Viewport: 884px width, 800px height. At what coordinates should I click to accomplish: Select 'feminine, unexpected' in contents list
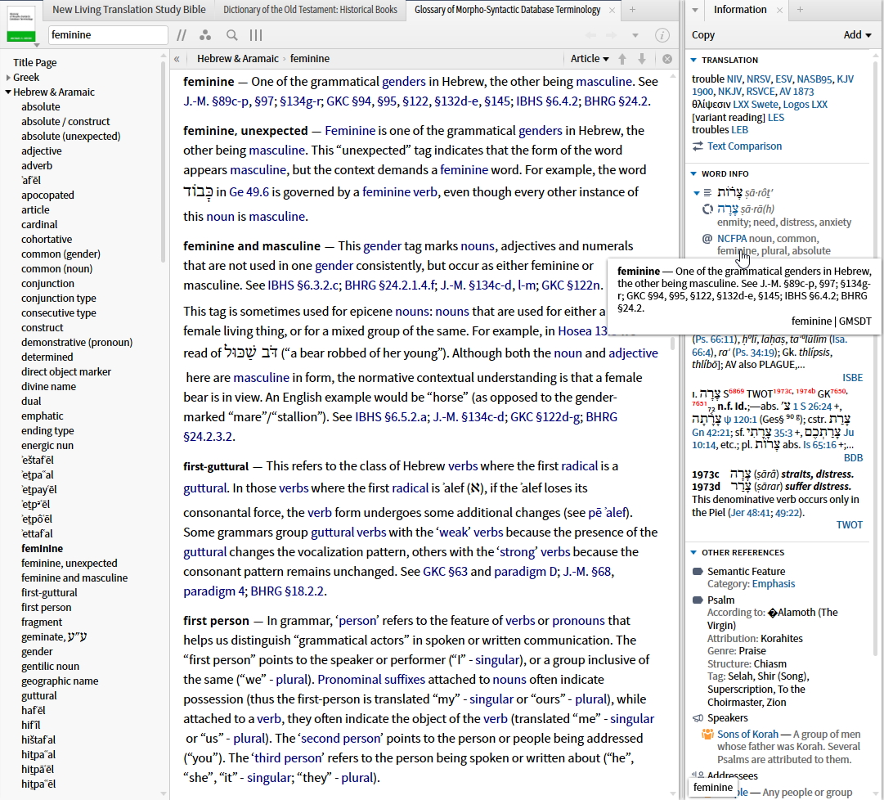pyautogui.click(x=70, y=564)
